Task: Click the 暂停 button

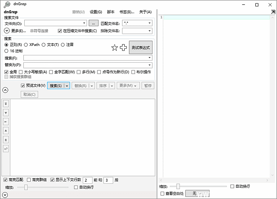Action: pyautogui.click(x=148, y=86)
